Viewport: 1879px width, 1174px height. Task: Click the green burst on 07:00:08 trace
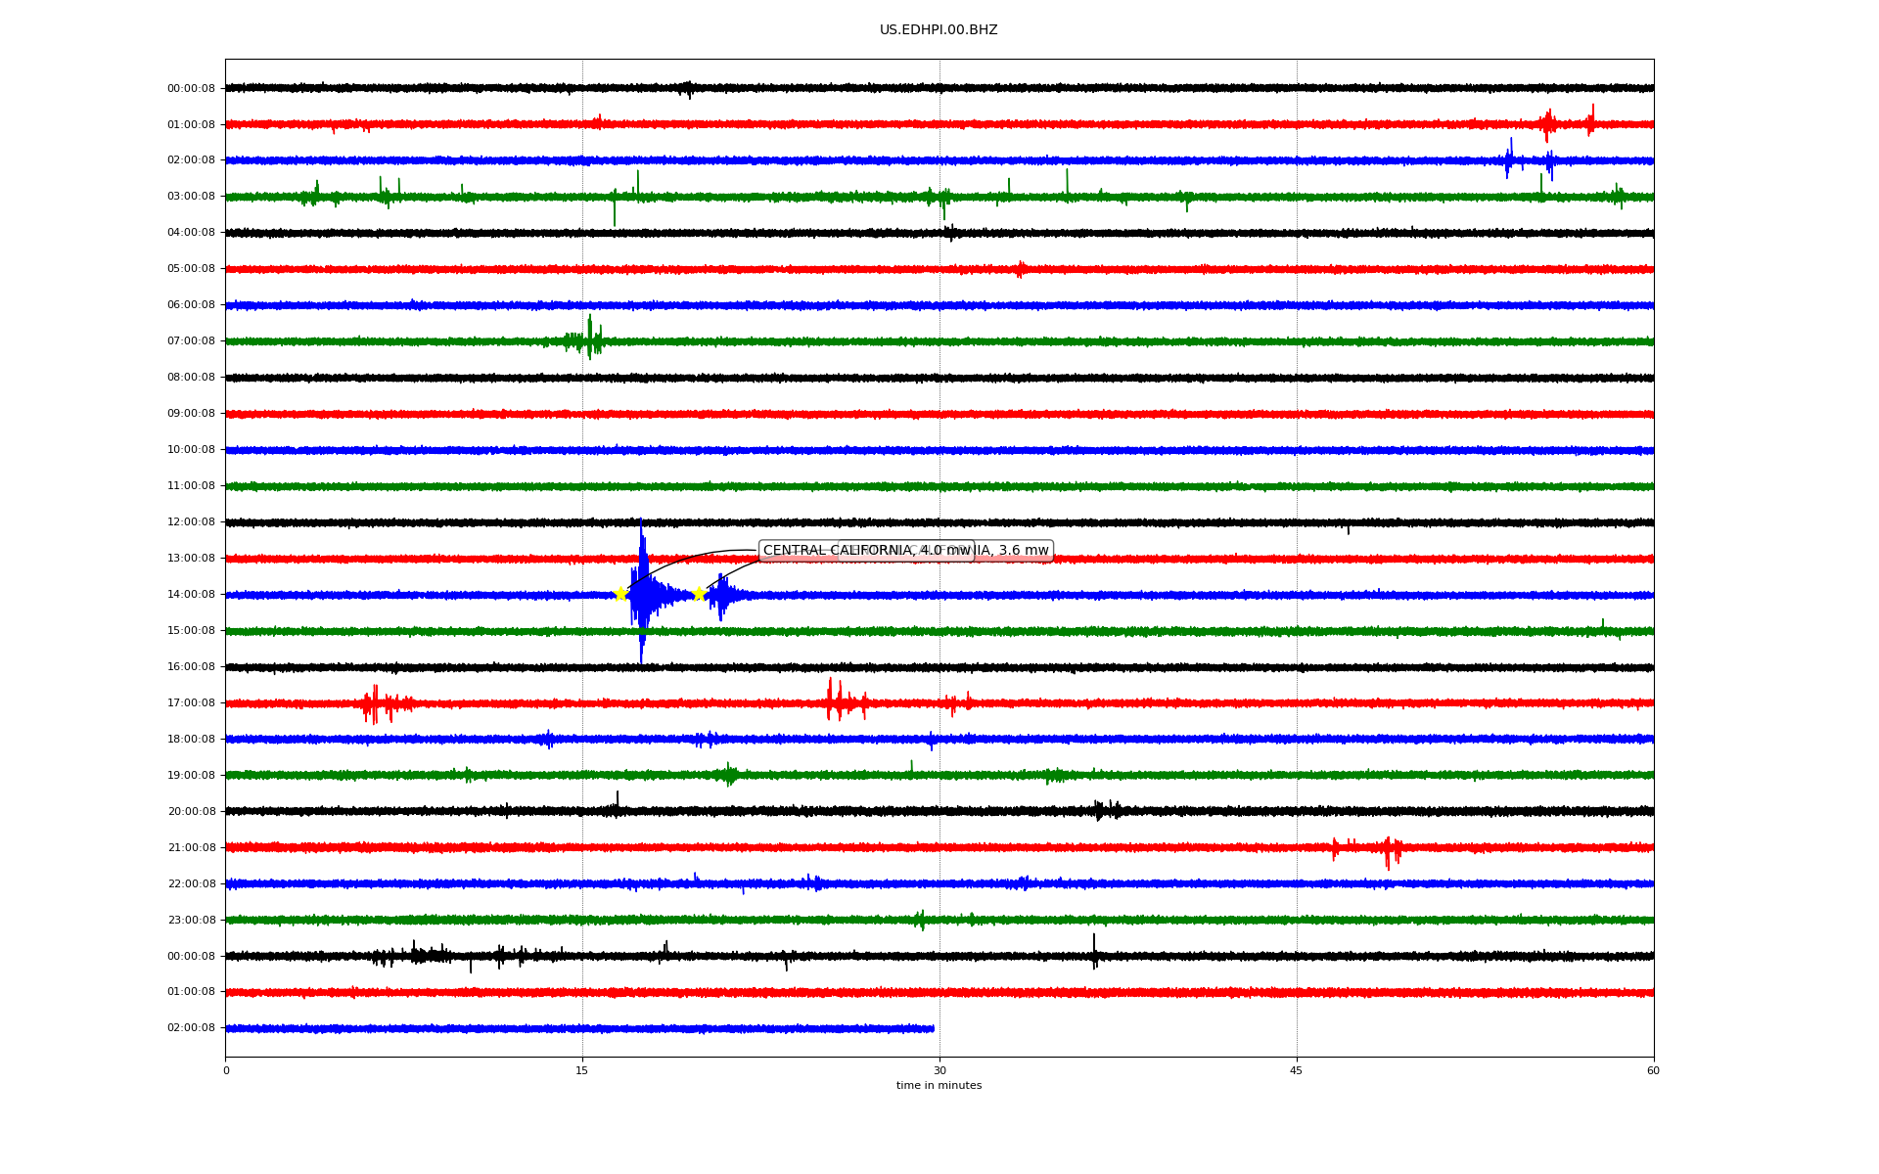tap(589, 339)
